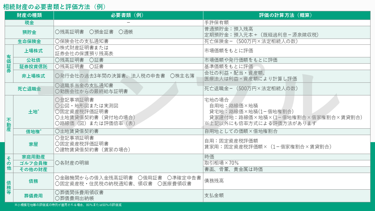375x211 pixels.
Task: Click the 公社債 row label
Action: (x=33, y=60)
